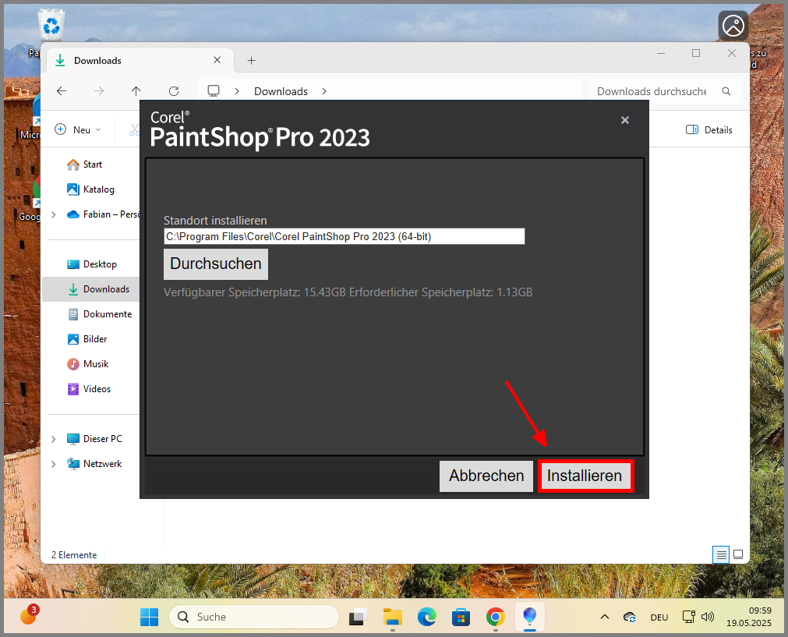788x637 pixels.
Task: Switch Explorer to large icons view
Action: click(737, 554)
